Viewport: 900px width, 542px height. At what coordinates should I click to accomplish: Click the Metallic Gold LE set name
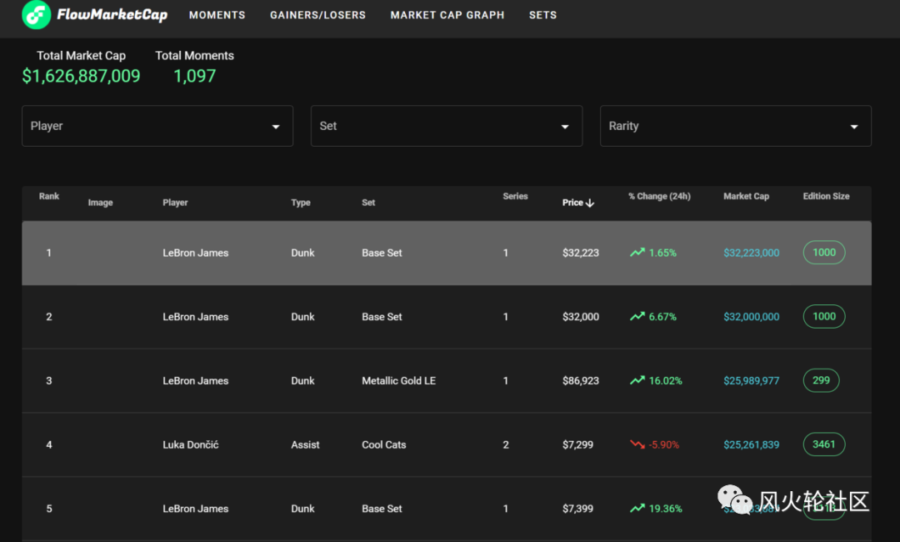399,381
